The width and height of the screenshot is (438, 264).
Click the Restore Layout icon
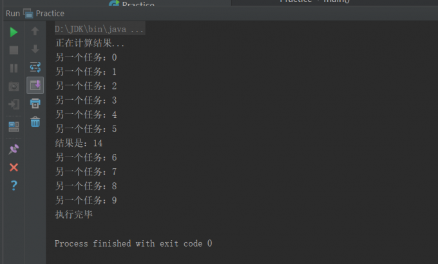[14, 126]
